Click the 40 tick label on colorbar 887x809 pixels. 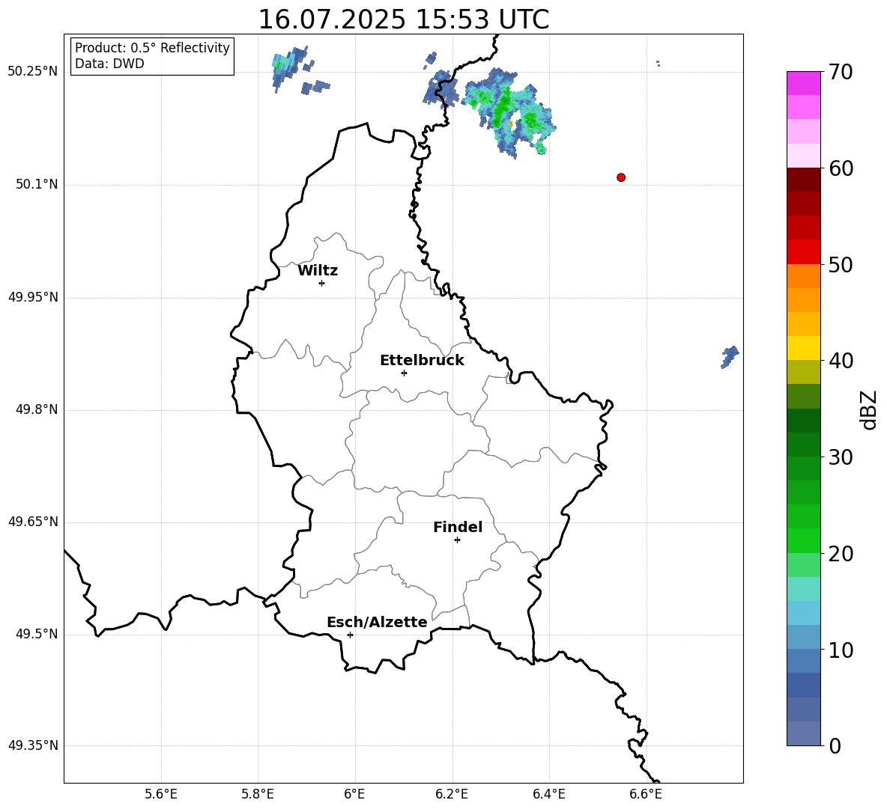[841, 361]
